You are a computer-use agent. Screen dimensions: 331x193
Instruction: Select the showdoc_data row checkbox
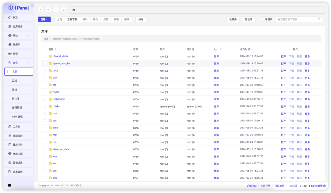point(45,149)
